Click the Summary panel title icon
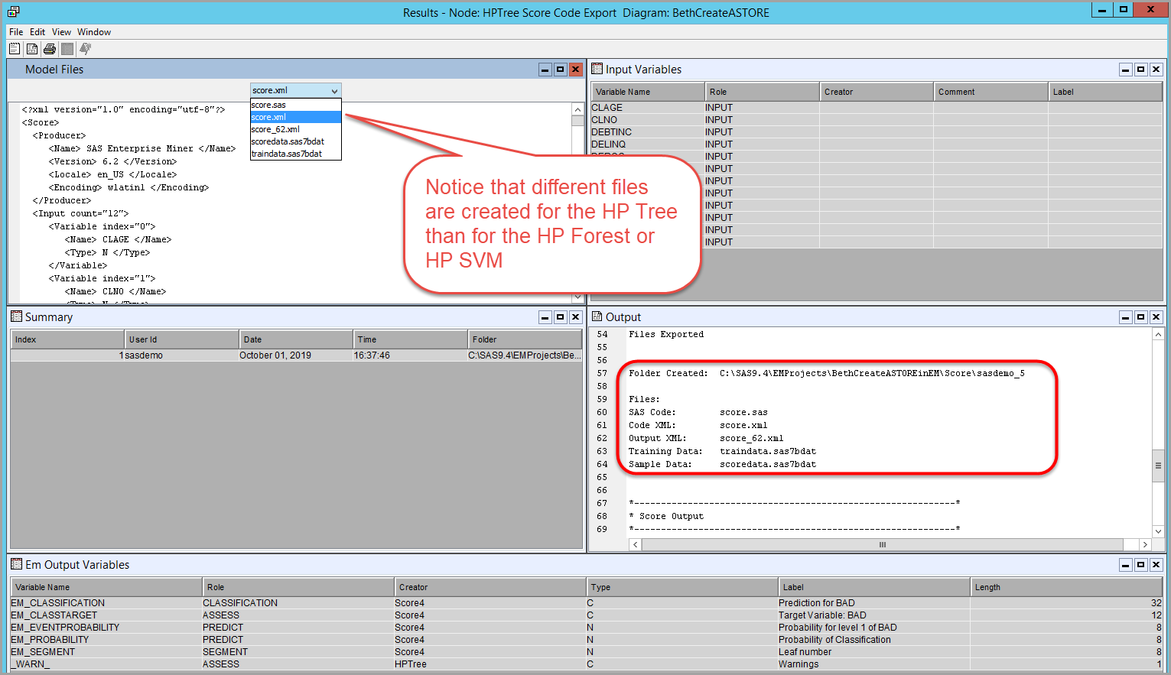Image resolution: width=1171 pixels, height=675 pixels. coord(16,316)
